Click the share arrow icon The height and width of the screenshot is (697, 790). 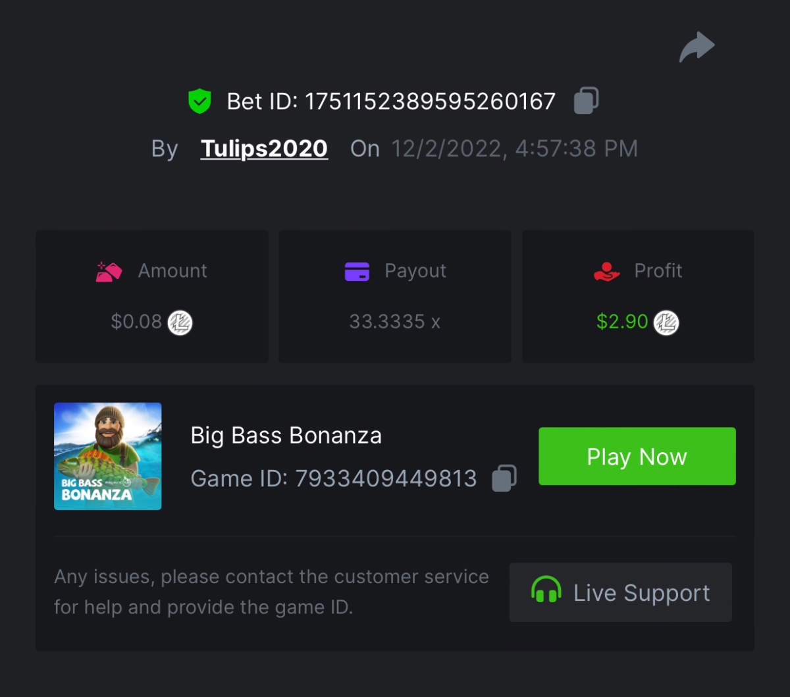point(697,47)
